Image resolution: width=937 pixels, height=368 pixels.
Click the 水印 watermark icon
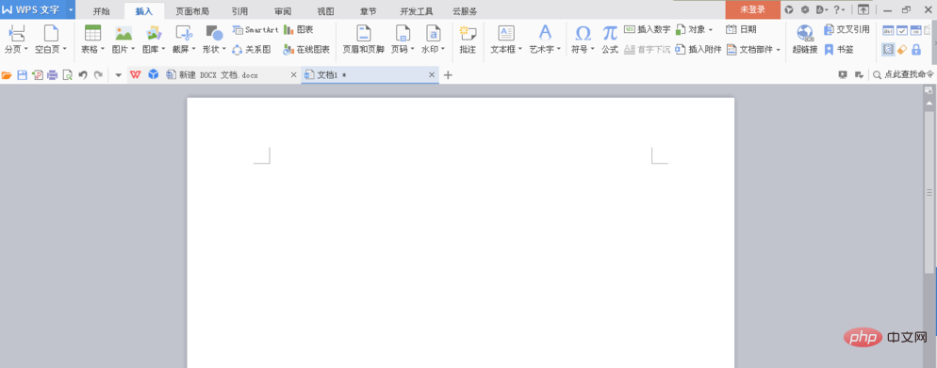pos(434,33)
